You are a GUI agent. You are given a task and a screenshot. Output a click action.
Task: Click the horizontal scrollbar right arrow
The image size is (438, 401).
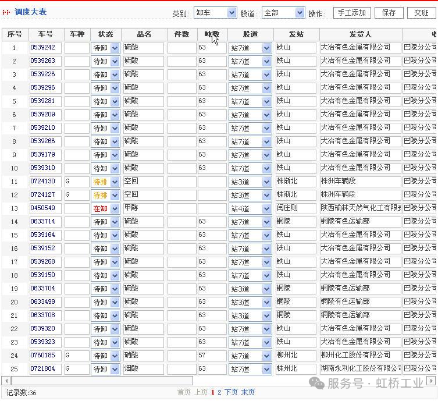point(432,381)
